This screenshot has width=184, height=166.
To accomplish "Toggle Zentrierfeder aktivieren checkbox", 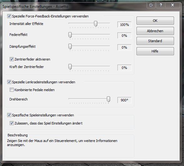I will coord(12,59).
